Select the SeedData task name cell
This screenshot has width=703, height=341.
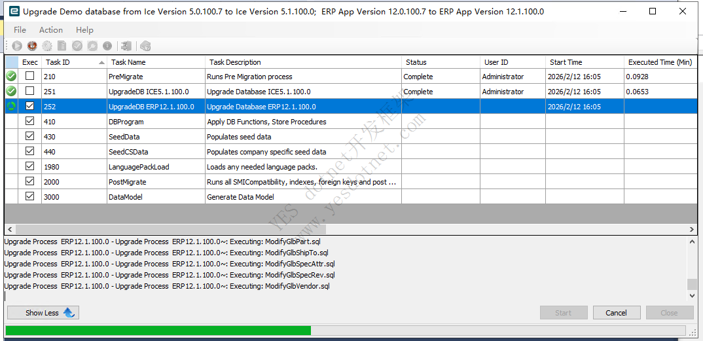(x=156, y=137)
